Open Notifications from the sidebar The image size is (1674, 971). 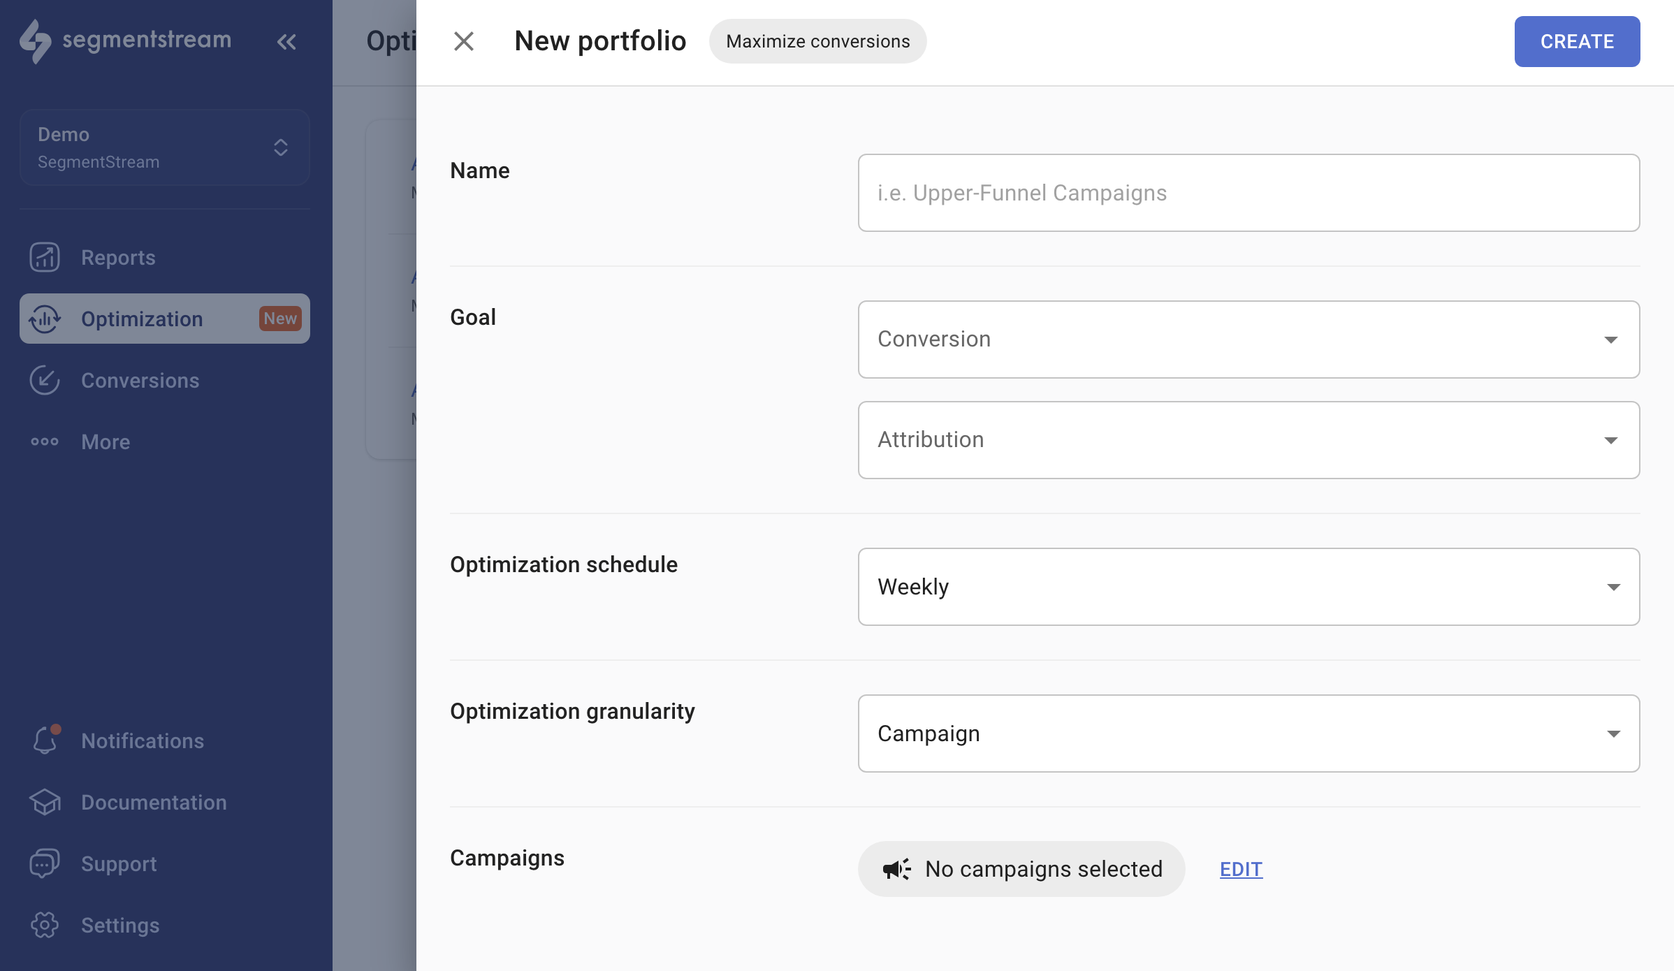[x=142, y=740]
